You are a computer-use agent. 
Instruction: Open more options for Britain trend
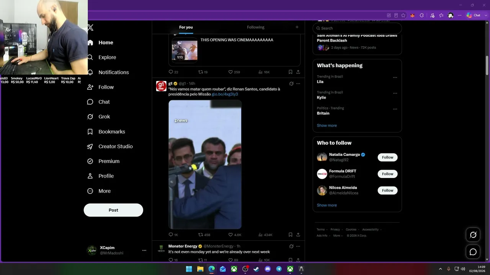tap(395, 109)
